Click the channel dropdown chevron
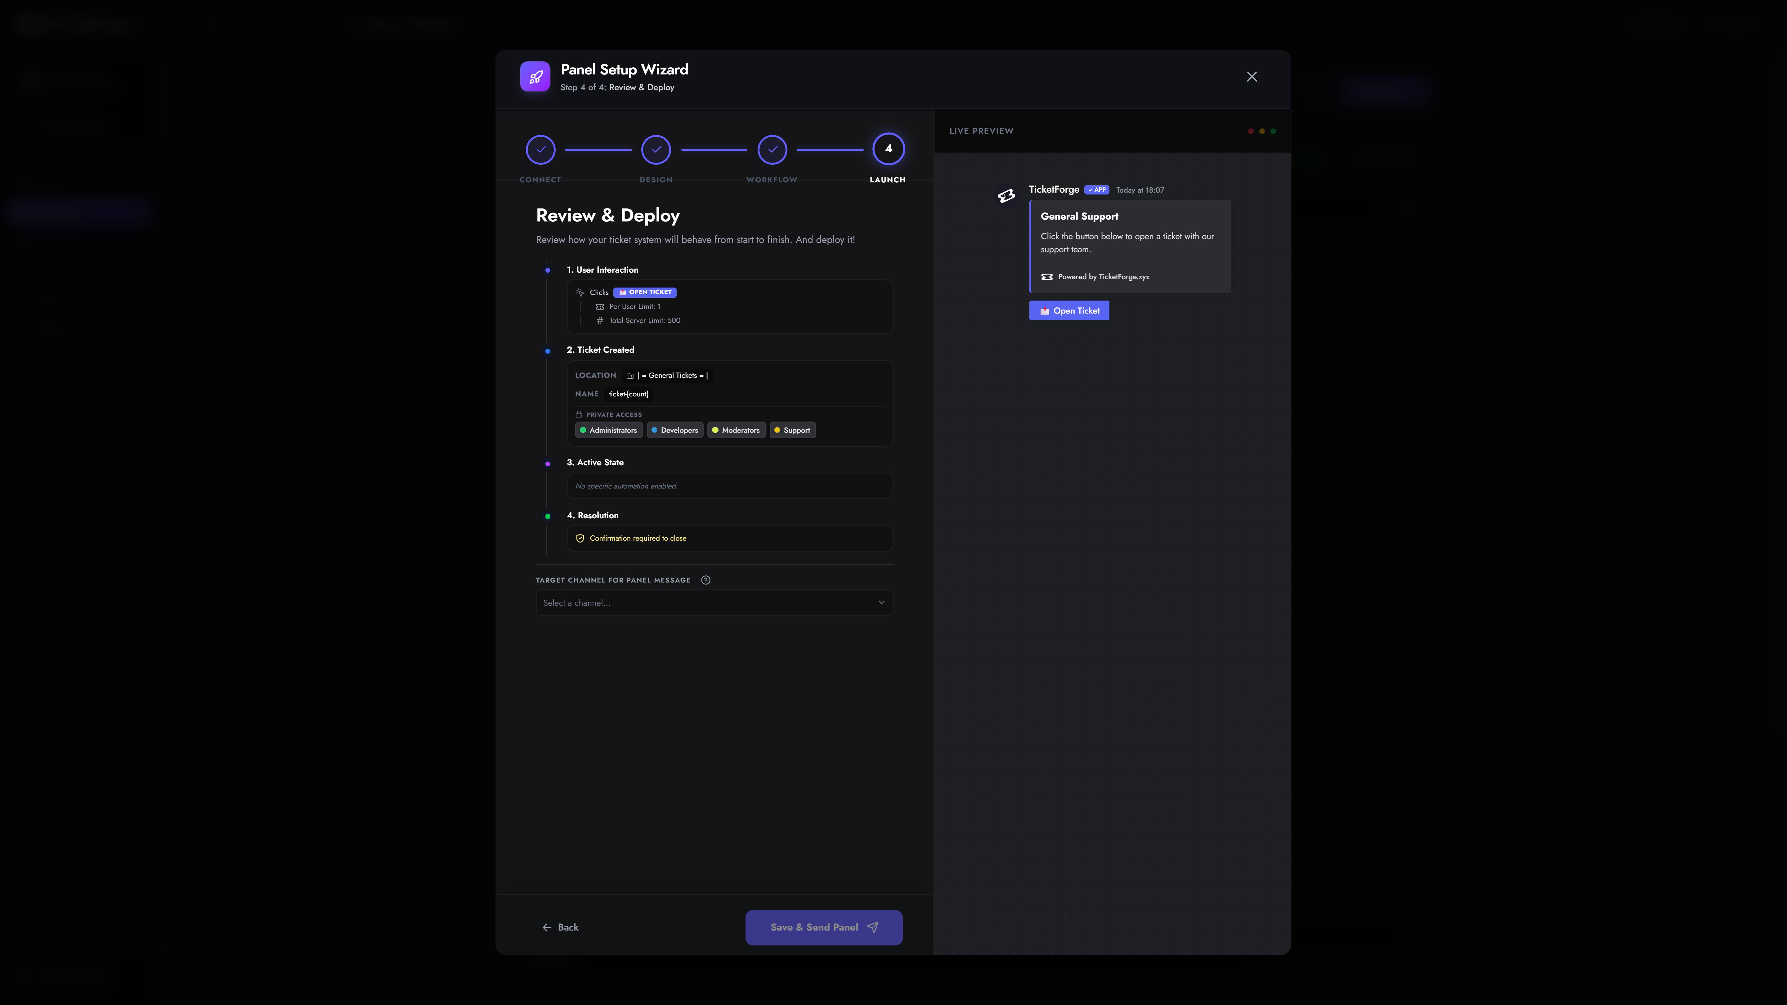1787x1005 pixels. click(x=881, y=602)
